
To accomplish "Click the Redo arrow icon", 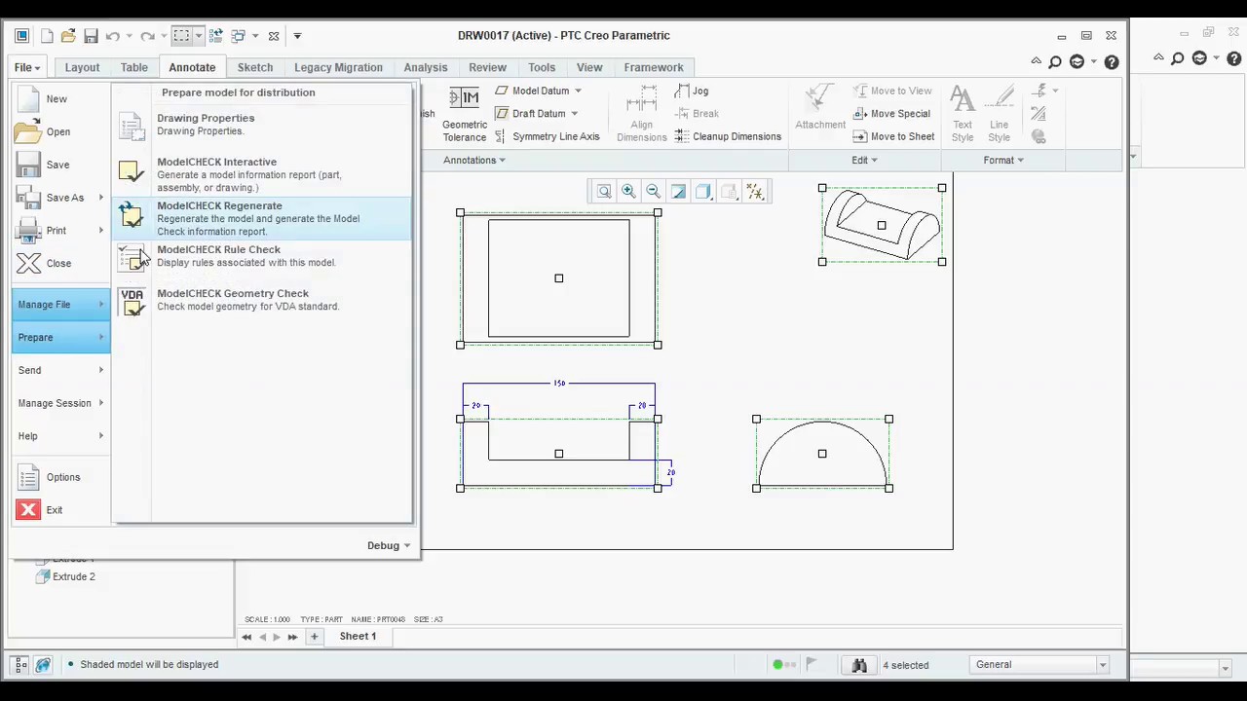I will click(146, 36).
